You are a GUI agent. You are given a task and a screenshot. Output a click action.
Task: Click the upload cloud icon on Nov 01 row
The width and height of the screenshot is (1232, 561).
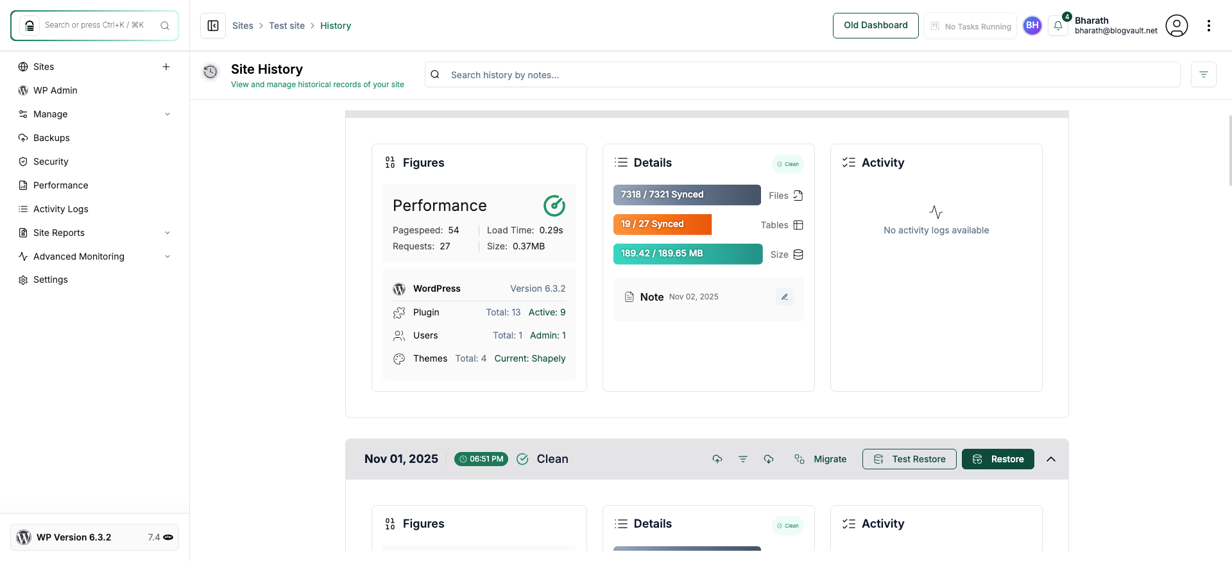(x=717, y=459)
